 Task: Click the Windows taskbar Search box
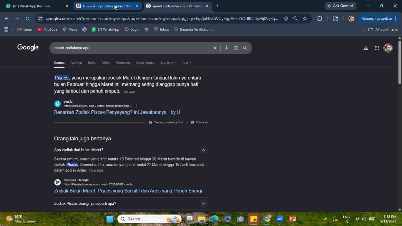pyautogui.click(x=149, y=219)
